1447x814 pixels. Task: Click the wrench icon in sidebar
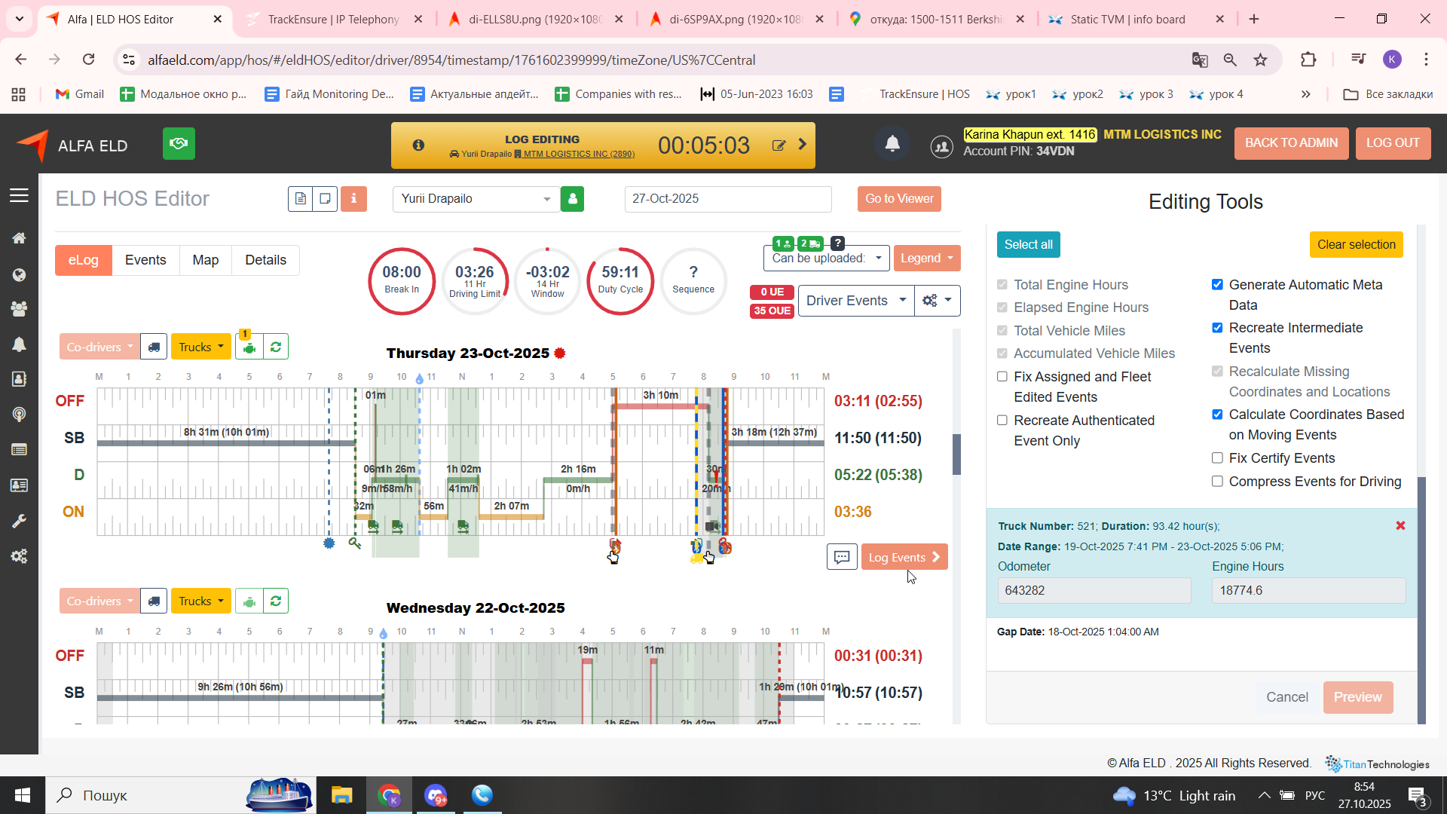[19, 521]
